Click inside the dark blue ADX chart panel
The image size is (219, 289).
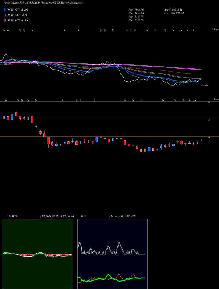(x=112, y=254)
